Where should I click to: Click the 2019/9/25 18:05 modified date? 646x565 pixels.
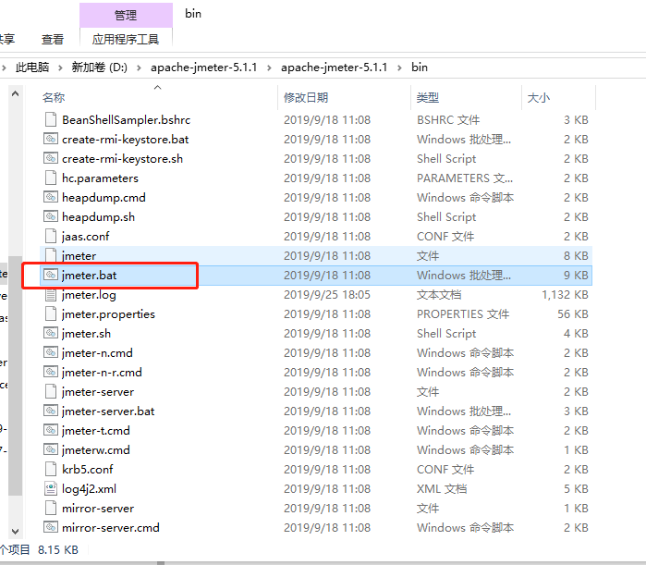click(327, 295)
